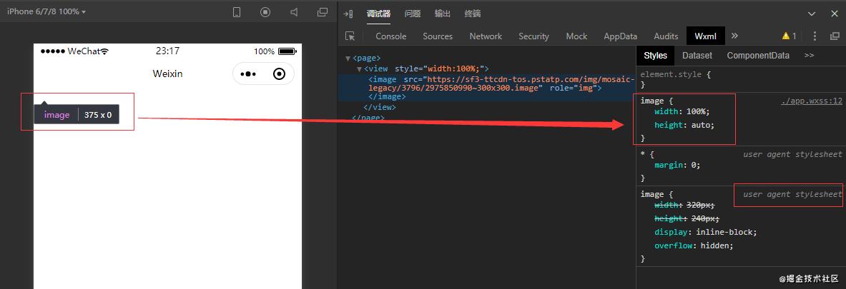This screenshot has height=289, width=846.
Task: Close the debugger panel
Action: click(x=835, y=14)
